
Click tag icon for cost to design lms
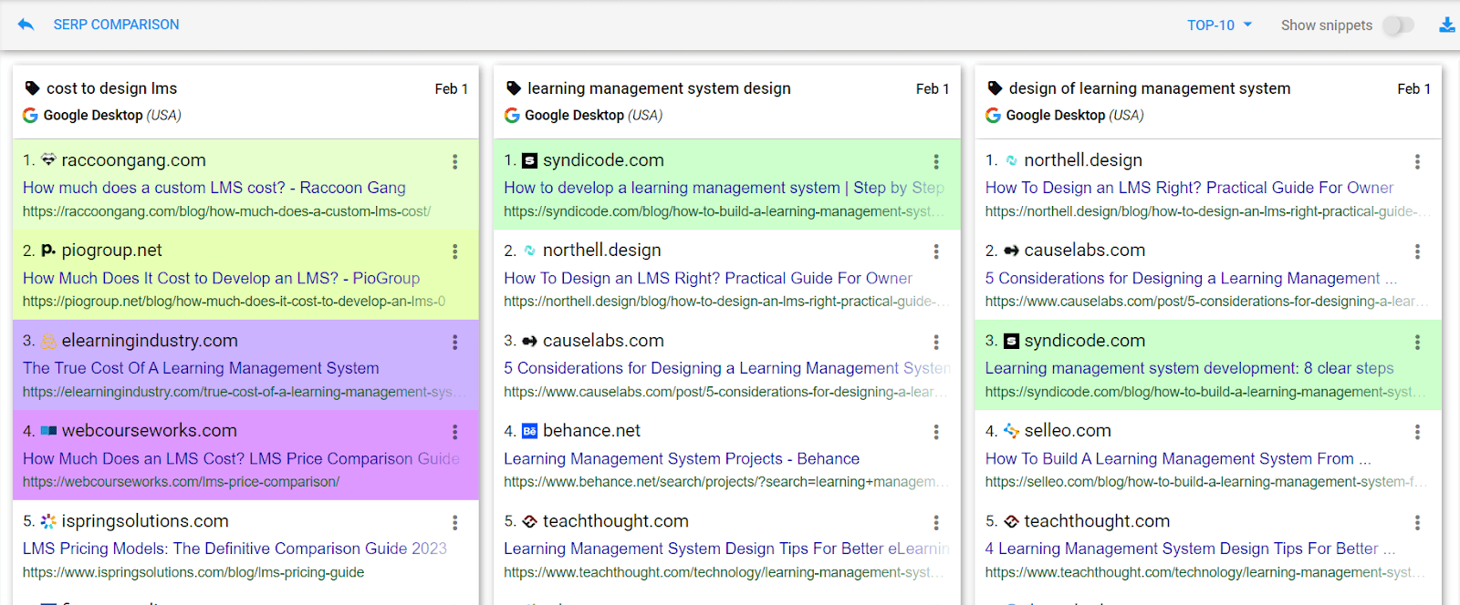click(x=32, y=88)
